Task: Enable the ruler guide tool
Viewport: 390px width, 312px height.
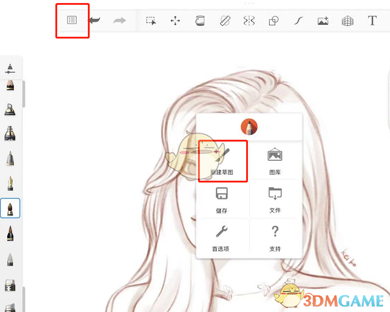Action: tap(225, 20)
